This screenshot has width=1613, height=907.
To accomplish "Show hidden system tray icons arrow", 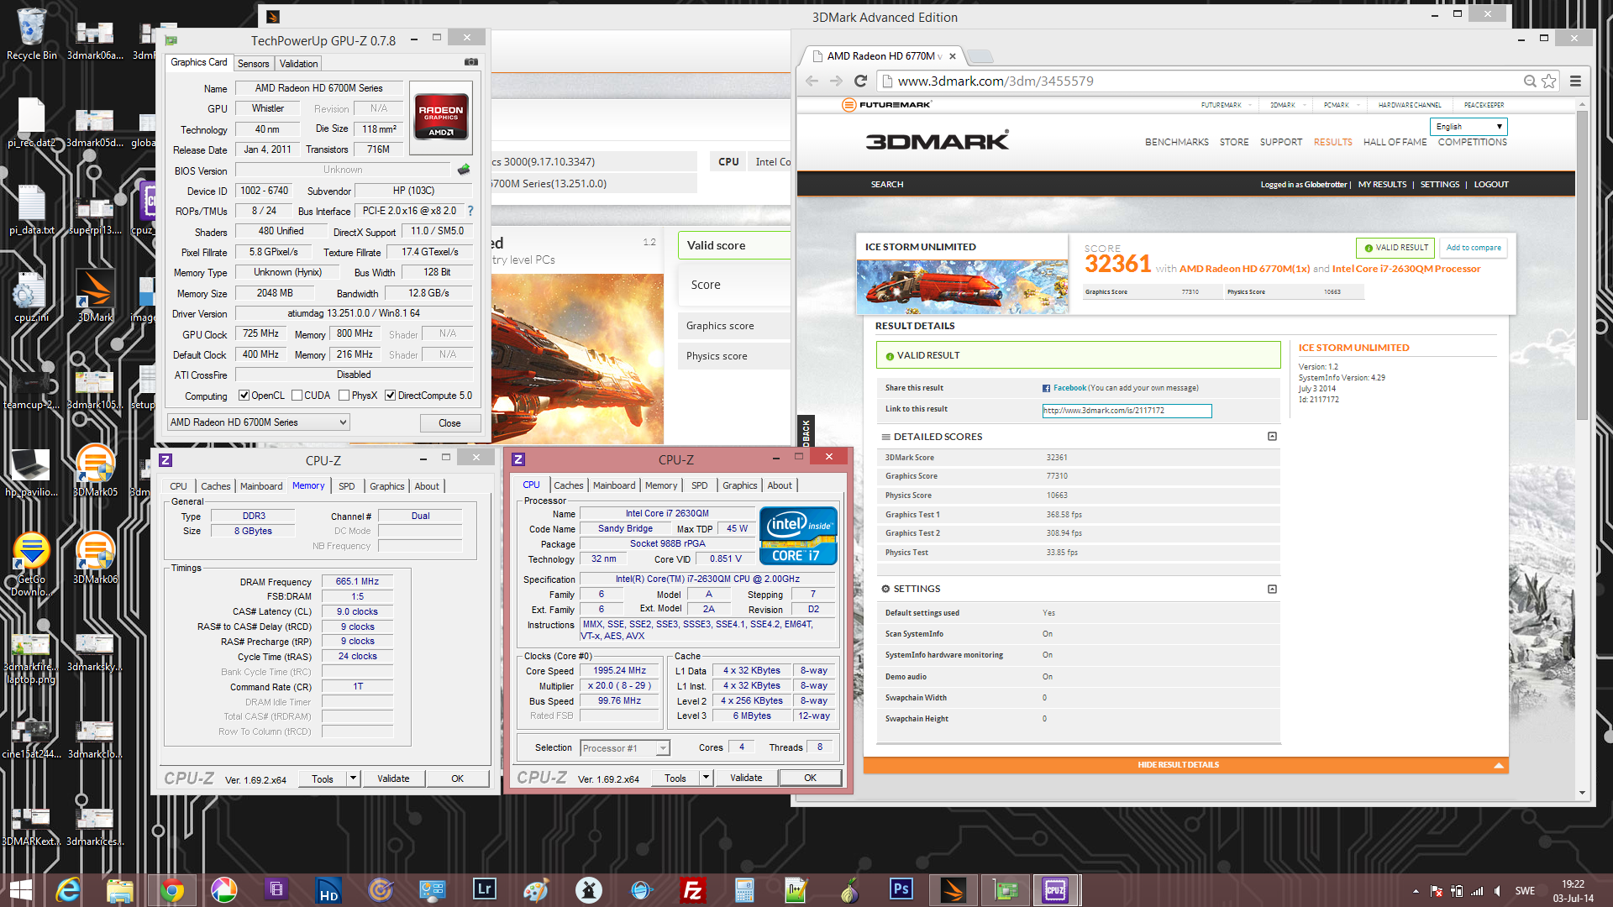I will [1416, 891].
